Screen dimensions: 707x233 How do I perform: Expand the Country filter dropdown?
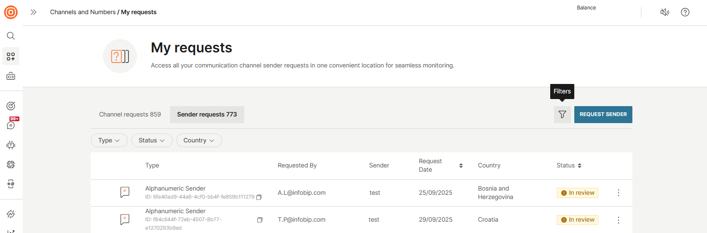coord(199,141)
